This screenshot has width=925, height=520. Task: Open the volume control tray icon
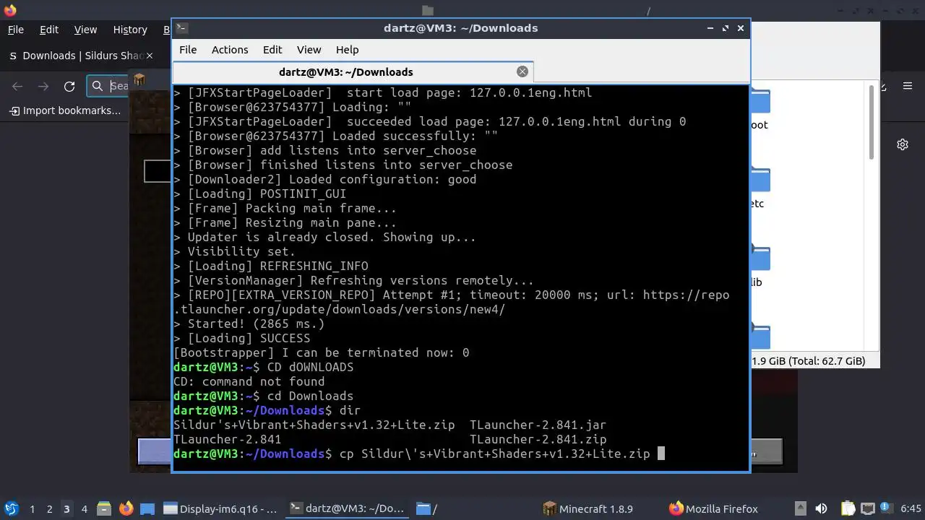coord(821,508)
